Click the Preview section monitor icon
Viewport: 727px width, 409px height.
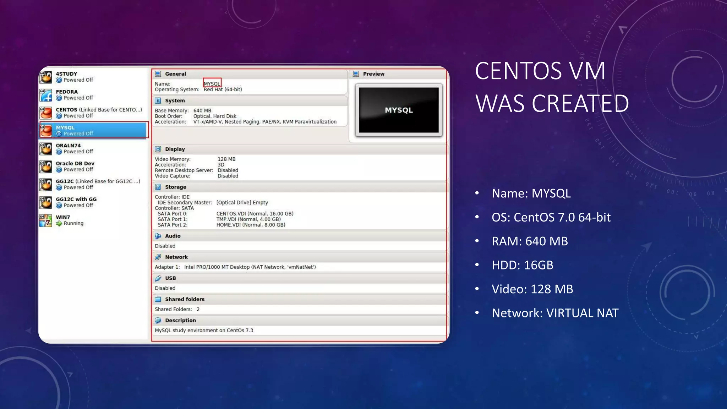coord(356,74)
